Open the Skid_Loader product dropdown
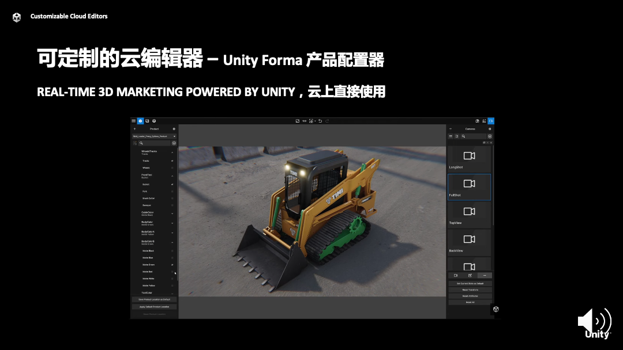Viewport: 623px width, 350px height. pyautogui.click(x=154, y=136)
